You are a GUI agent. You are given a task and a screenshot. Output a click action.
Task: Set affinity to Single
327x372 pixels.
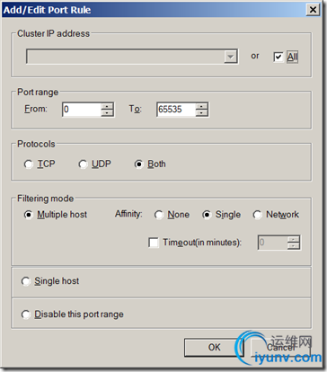(x=207, y=215)
